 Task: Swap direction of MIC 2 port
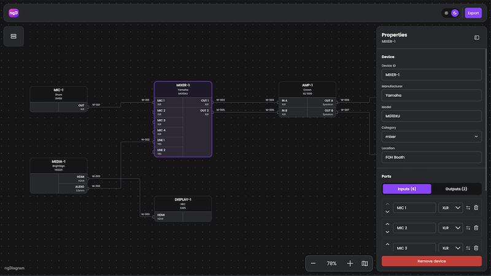(468, 228)
